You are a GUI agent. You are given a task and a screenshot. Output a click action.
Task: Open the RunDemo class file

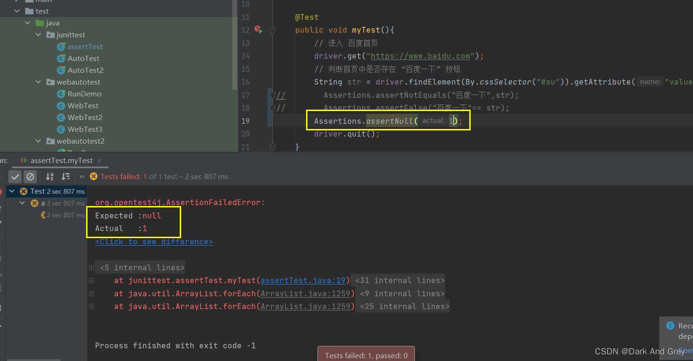(x=85, y=94)
